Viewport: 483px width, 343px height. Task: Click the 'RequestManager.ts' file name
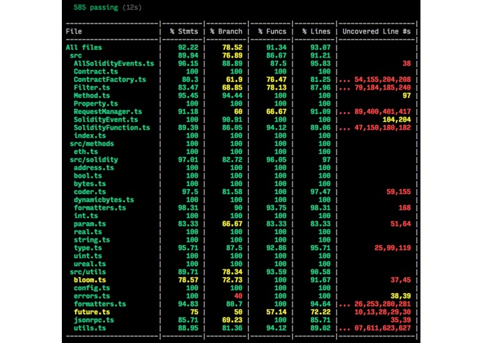[x=108, y=111]
